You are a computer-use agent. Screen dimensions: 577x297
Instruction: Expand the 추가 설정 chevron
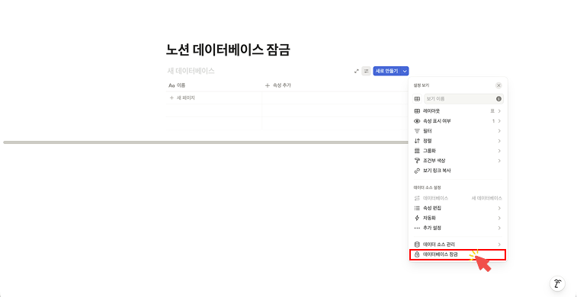tap(499, 228)
